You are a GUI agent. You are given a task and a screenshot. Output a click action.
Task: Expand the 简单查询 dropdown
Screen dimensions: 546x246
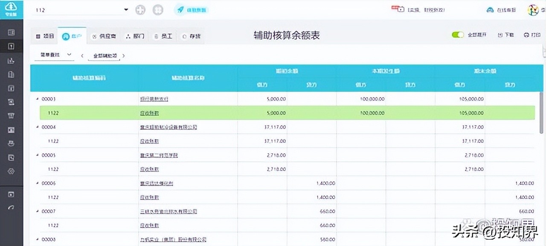pos(54,55)
